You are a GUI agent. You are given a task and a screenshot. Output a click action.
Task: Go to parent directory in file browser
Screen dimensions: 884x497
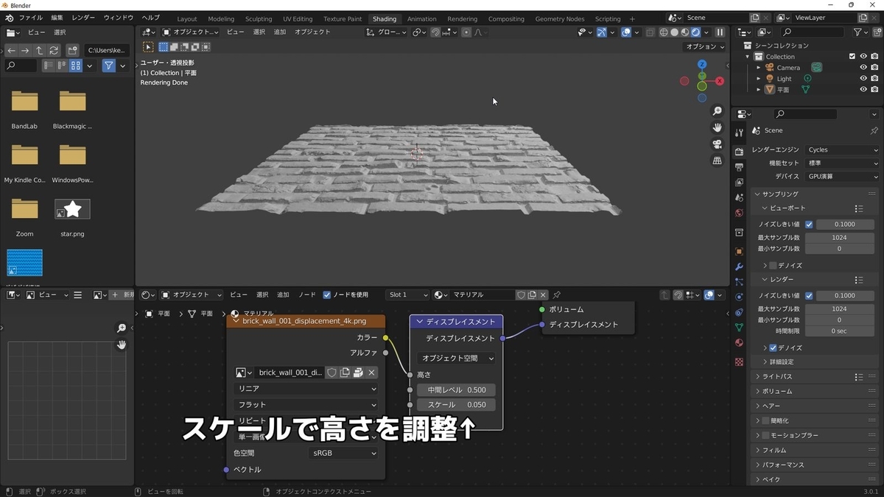tap(39, 50)
